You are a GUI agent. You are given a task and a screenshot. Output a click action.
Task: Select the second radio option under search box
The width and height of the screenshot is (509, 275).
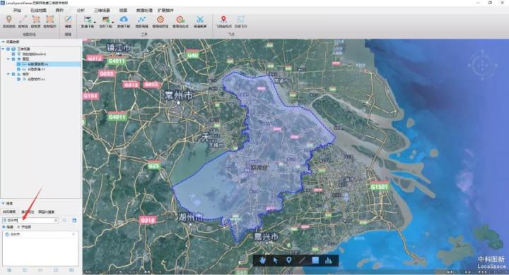(x=19, y=227)
